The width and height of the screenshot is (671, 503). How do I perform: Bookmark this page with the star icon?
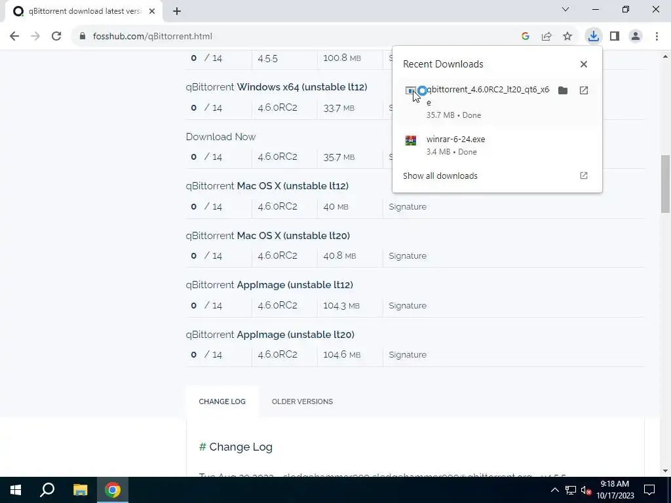pyautogui.click(x=567, y=37)
